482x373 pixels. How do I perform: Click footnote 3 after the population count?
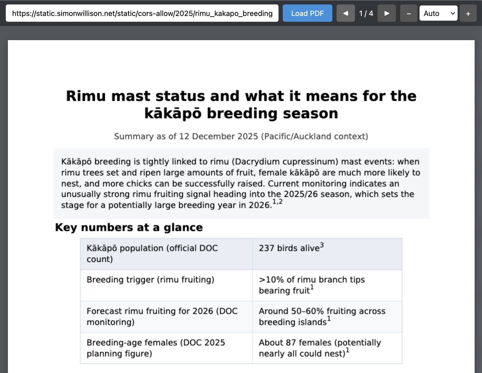pyautogui.click(x=321, y=245)
